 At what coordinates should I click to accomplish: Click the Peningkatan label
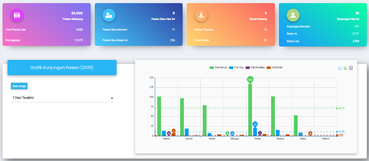point(13,40)
